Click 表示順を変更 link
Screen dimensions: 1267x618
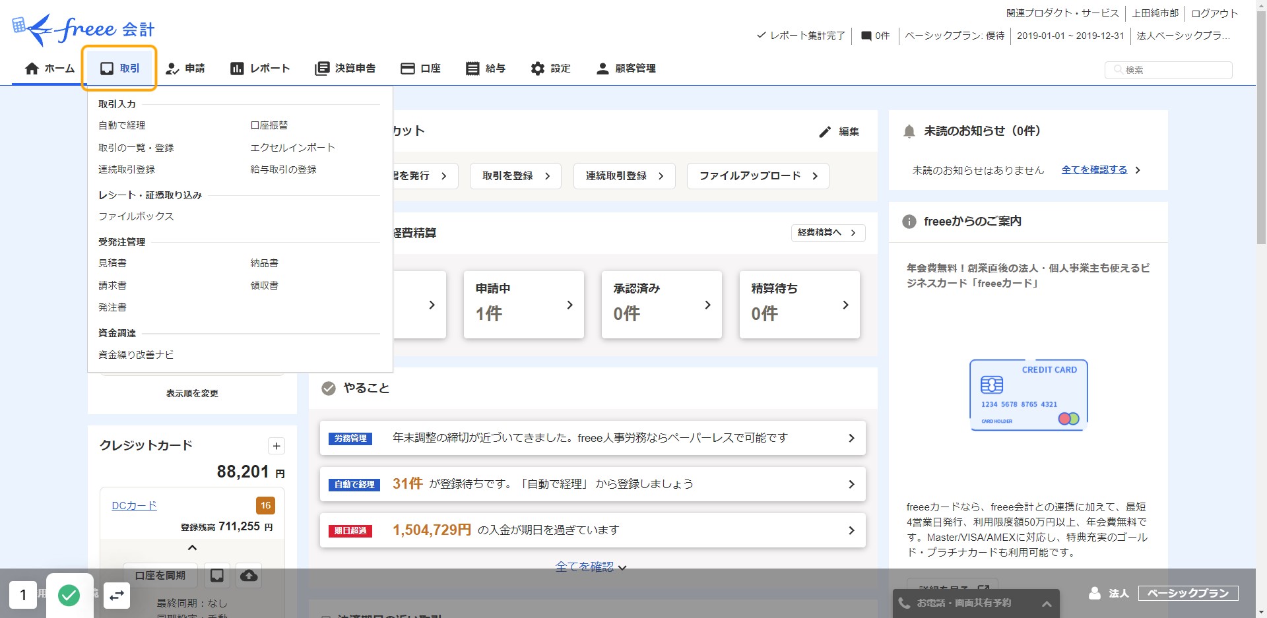(192, 393)
